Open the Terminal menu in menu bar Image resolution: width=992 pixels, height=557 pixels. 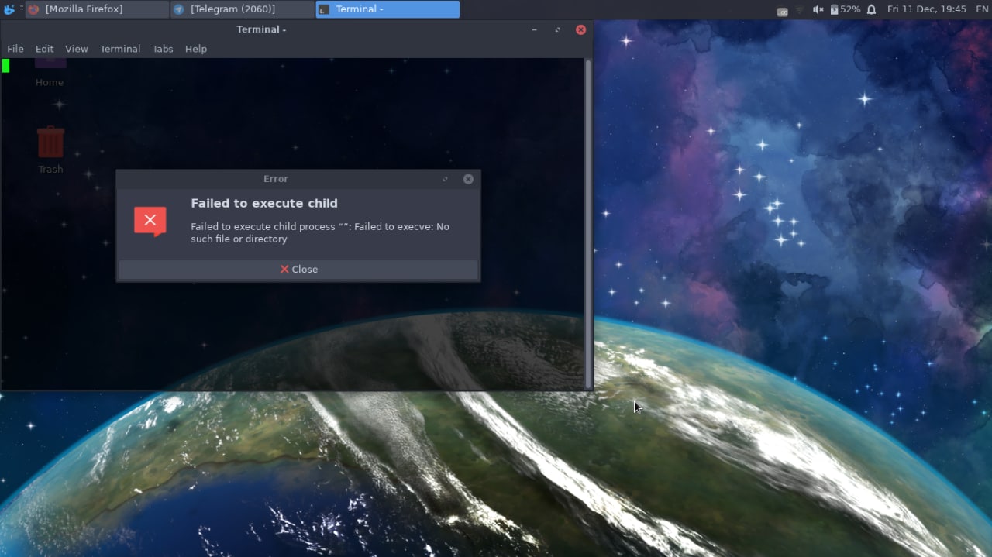tap(120, 49)
